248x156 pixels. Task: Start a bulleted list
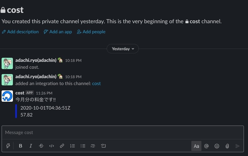83,146
